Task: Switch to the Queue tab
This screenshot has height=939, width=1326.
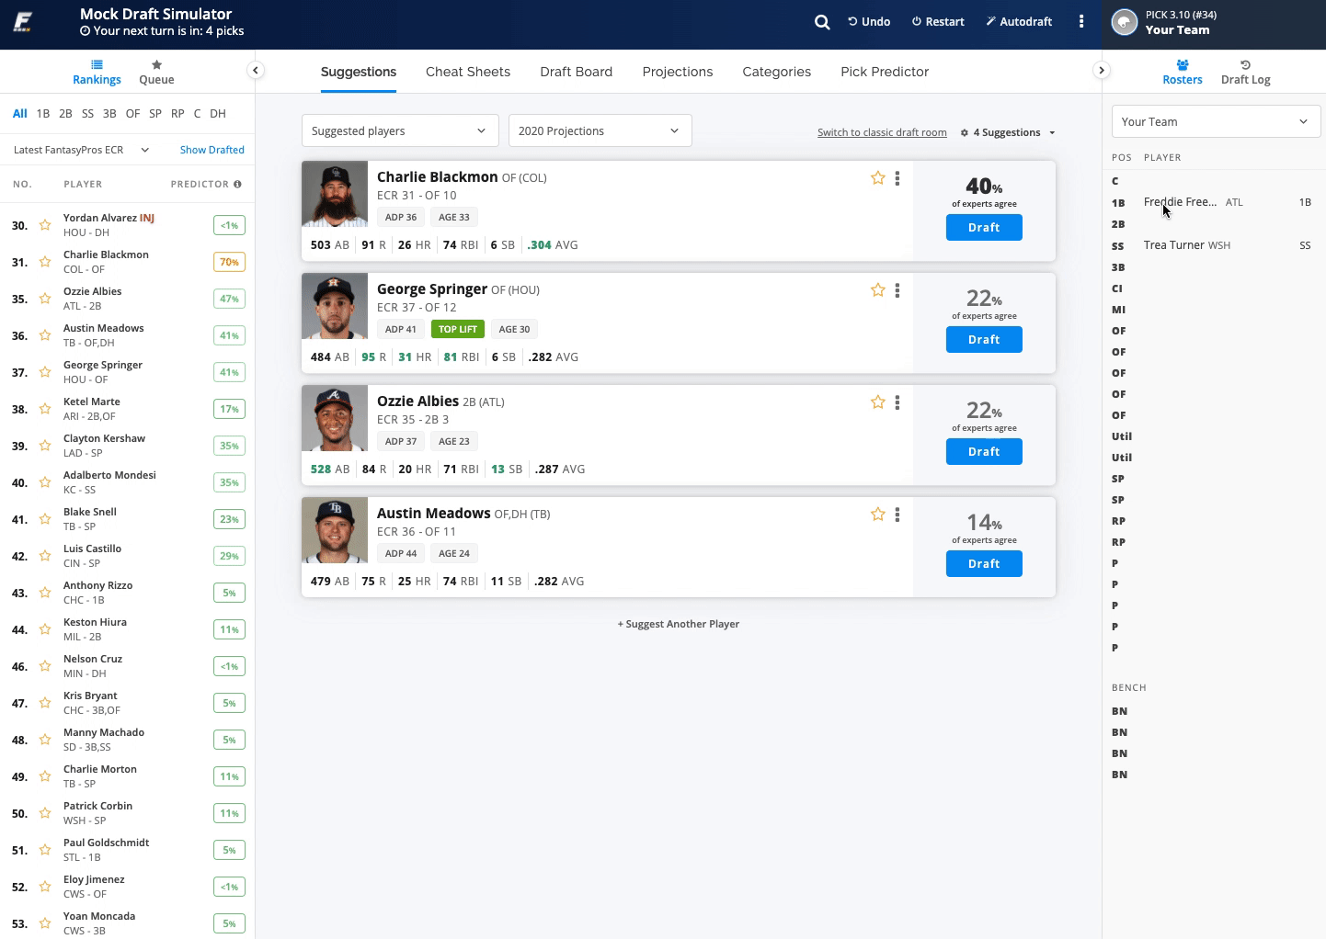Action: [156, 73]
